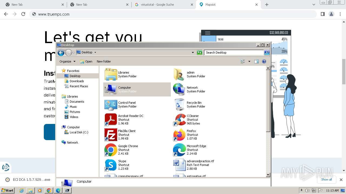Select the Firefox shortcut icon
346x194 pixels.
[x=179, y=135]
